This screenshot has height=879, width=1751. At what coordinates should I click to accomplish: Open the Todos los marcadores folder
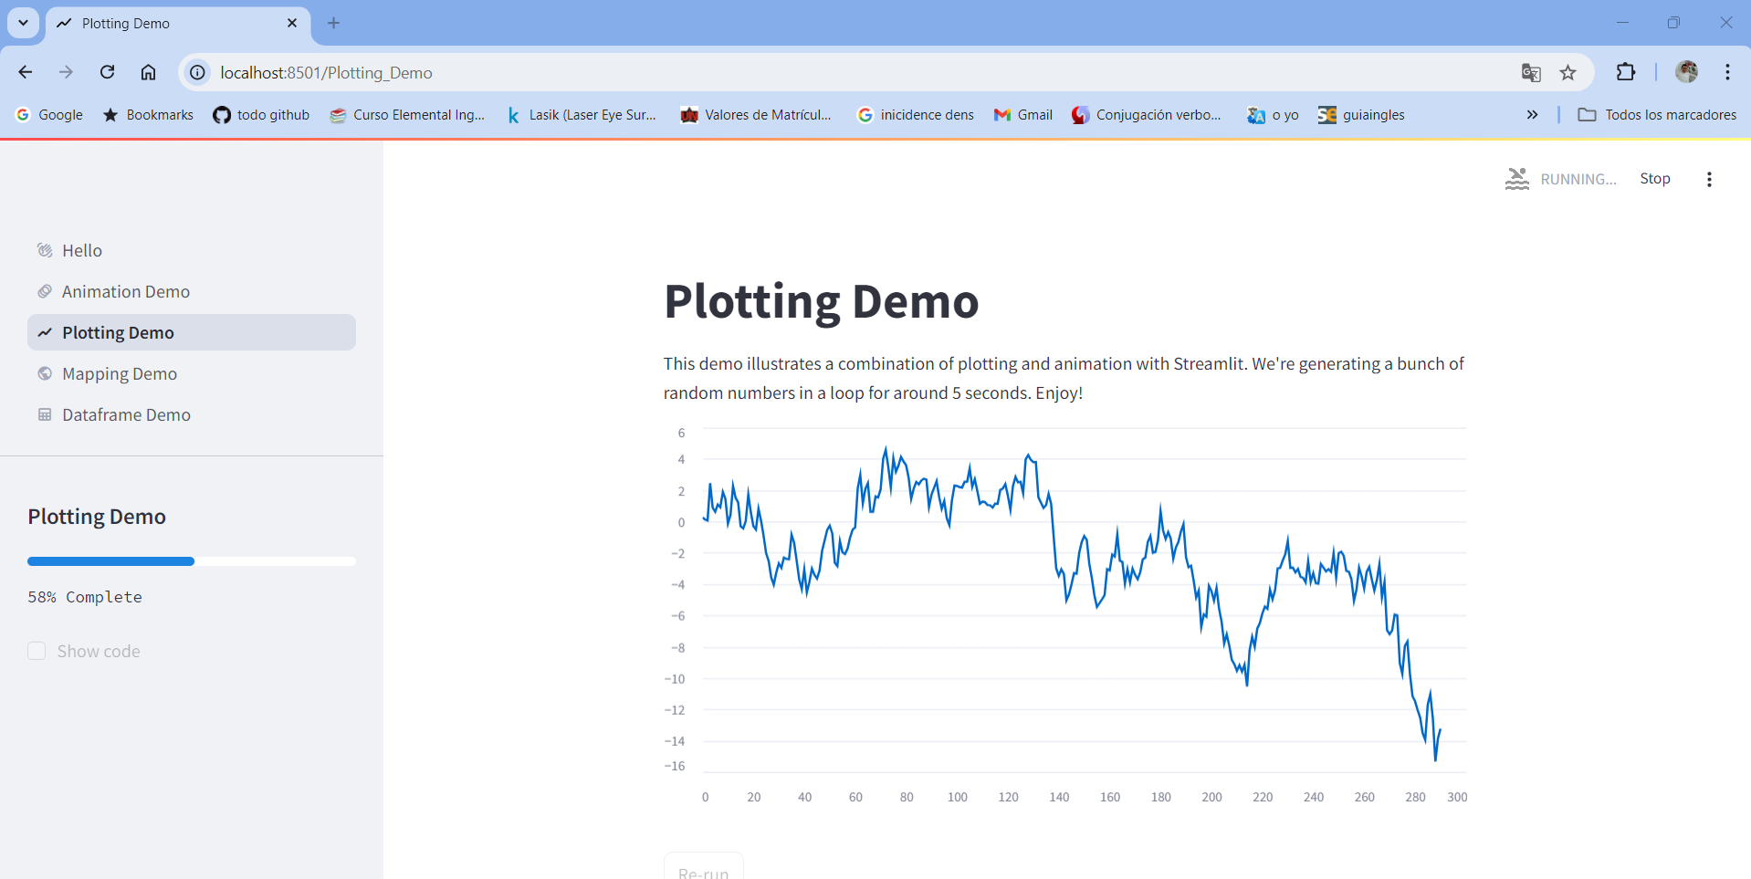point(1657,115)
